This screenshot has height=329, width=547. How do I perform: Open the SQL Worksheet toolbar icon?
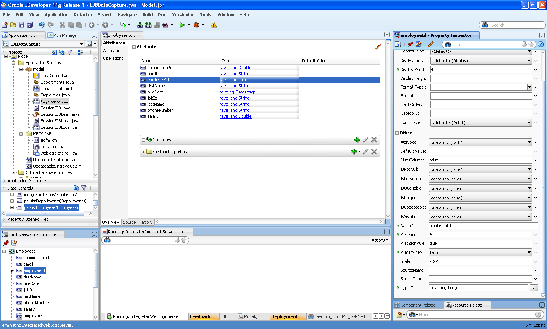coord(123,25)
